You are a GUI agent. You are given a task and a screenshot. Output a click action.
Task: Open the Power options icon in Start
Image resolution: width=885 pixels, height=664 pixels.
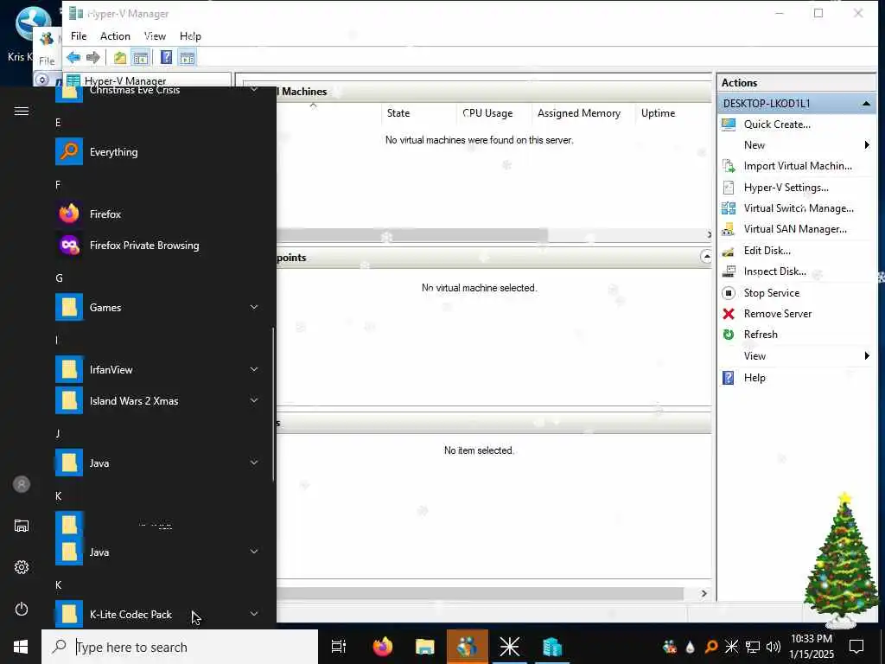pyautogui.click(x=22, y=609)
